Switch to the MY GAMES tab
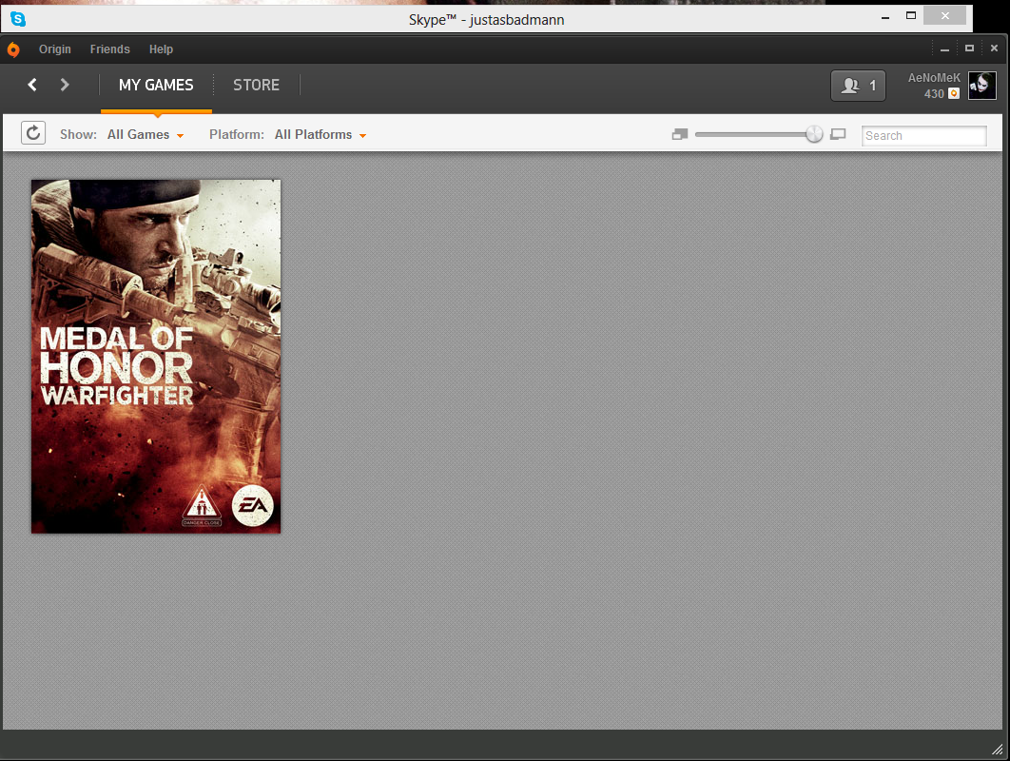Viewport: 1010px width, 761px height. coord(156,85)
